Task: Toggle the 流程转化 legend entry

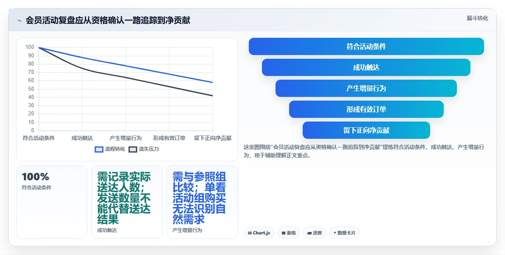Action: (x=110, y=149)
